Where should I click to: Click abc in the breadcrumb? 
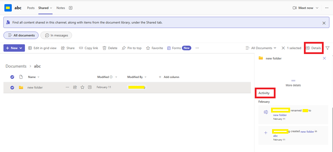pyautogui.click(x=37, y=66)
